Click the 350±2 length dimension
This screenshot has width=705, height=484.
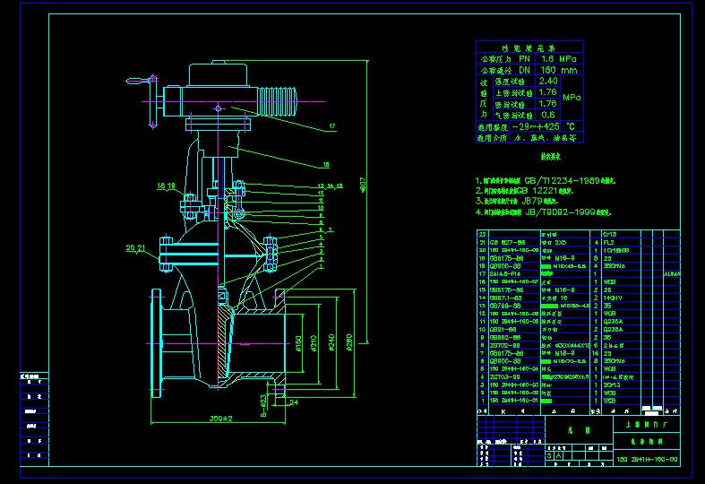220,419
